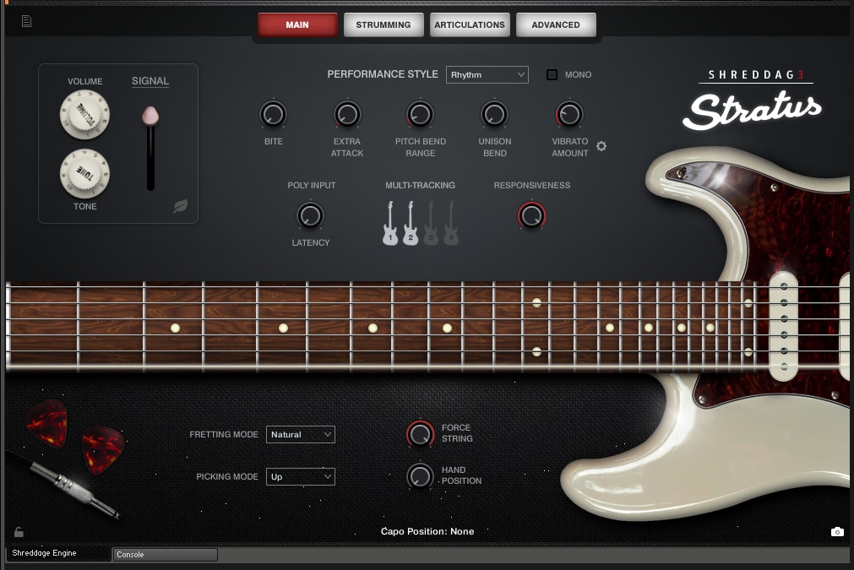The width and height of the screenshot is (854, 570).
Task: Select multi-tracking guitar 2
Action: pos(411,223)
